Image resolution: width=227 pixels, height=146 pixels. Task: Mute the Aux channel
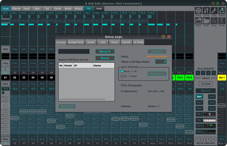point(153,139)
